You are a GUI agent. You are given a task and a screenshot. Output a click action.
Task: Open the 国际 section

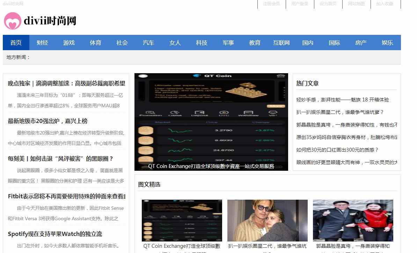click(334, 43)
